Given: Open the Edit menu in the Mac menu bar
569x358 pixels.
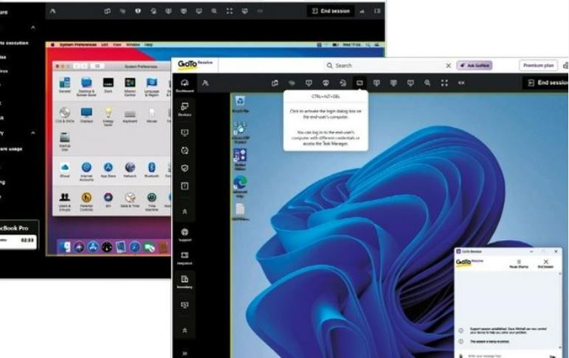Looking at the screenshot, I should pyautogui.click(x=105, y=45).
